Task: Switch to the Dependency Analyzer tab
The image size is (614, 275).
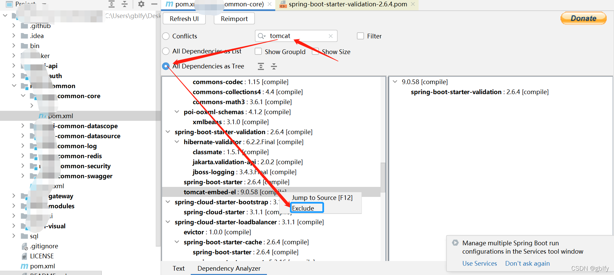Action: coord(229,268)
